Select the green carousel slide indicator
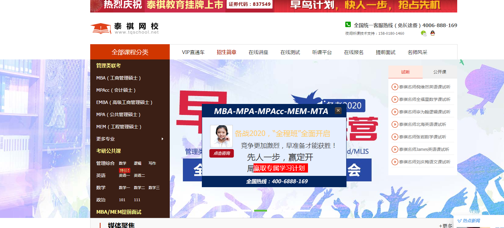Viewport: 504px width, 228px height. click(261, 211)
